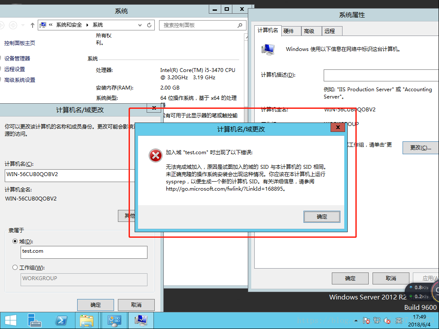The image size is (439, 329).
Task: Select the Domain radio button
Action: click(x=15, y=241)
